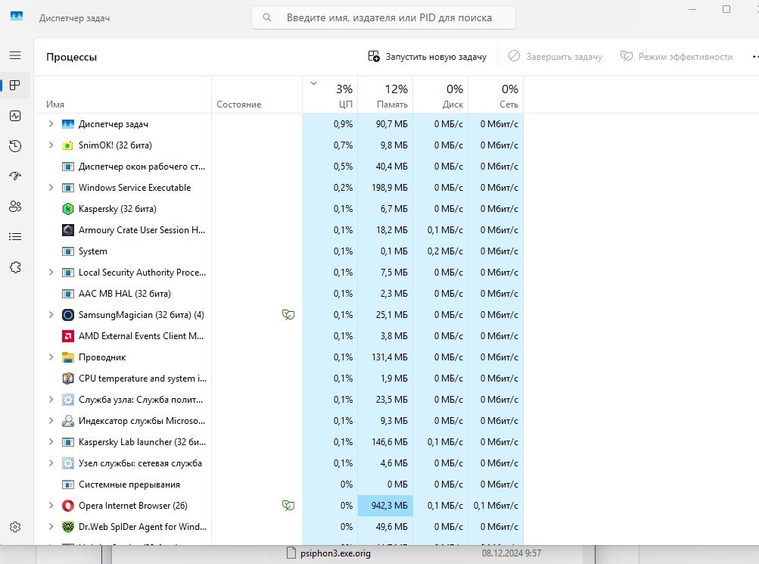Viewport: 759px width, 564px height.
Task: Click Режим эффективности button
Action: (x=677, y=57)
